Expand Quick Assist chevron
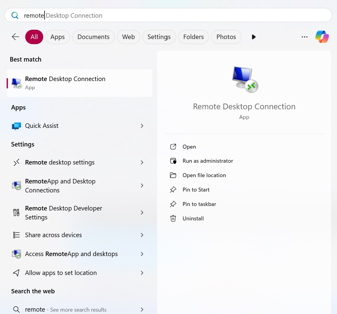Screen dimensions: 337x314 [x=142, y=126]
